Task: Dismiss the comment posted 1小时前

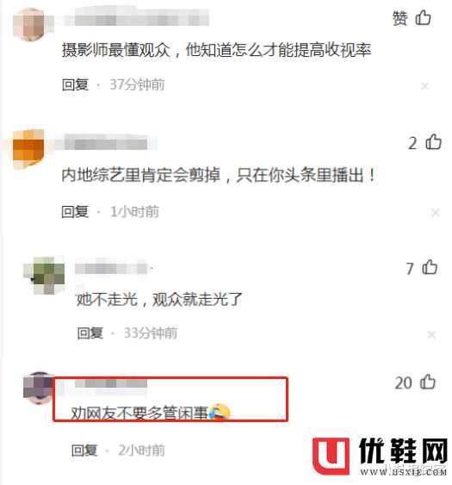Action: 436,213
